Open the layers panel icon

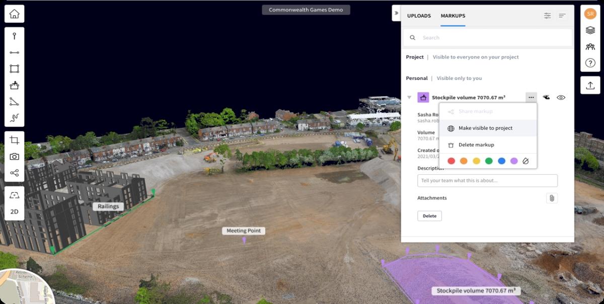(590, 30)
